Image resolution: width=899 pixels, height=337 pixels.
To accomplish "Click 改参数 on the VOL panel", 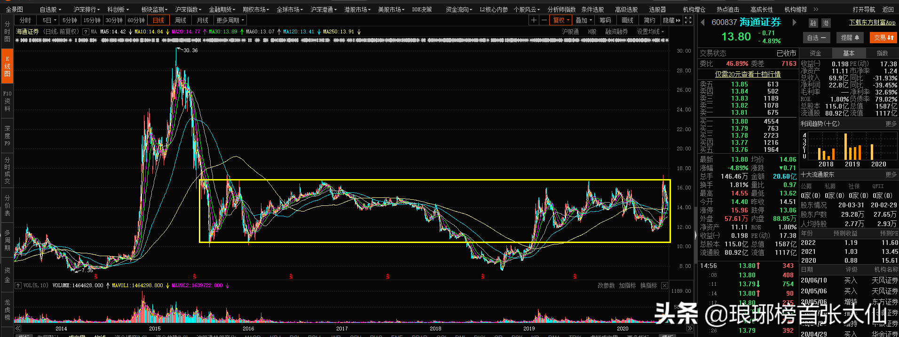I will [606, 285].
